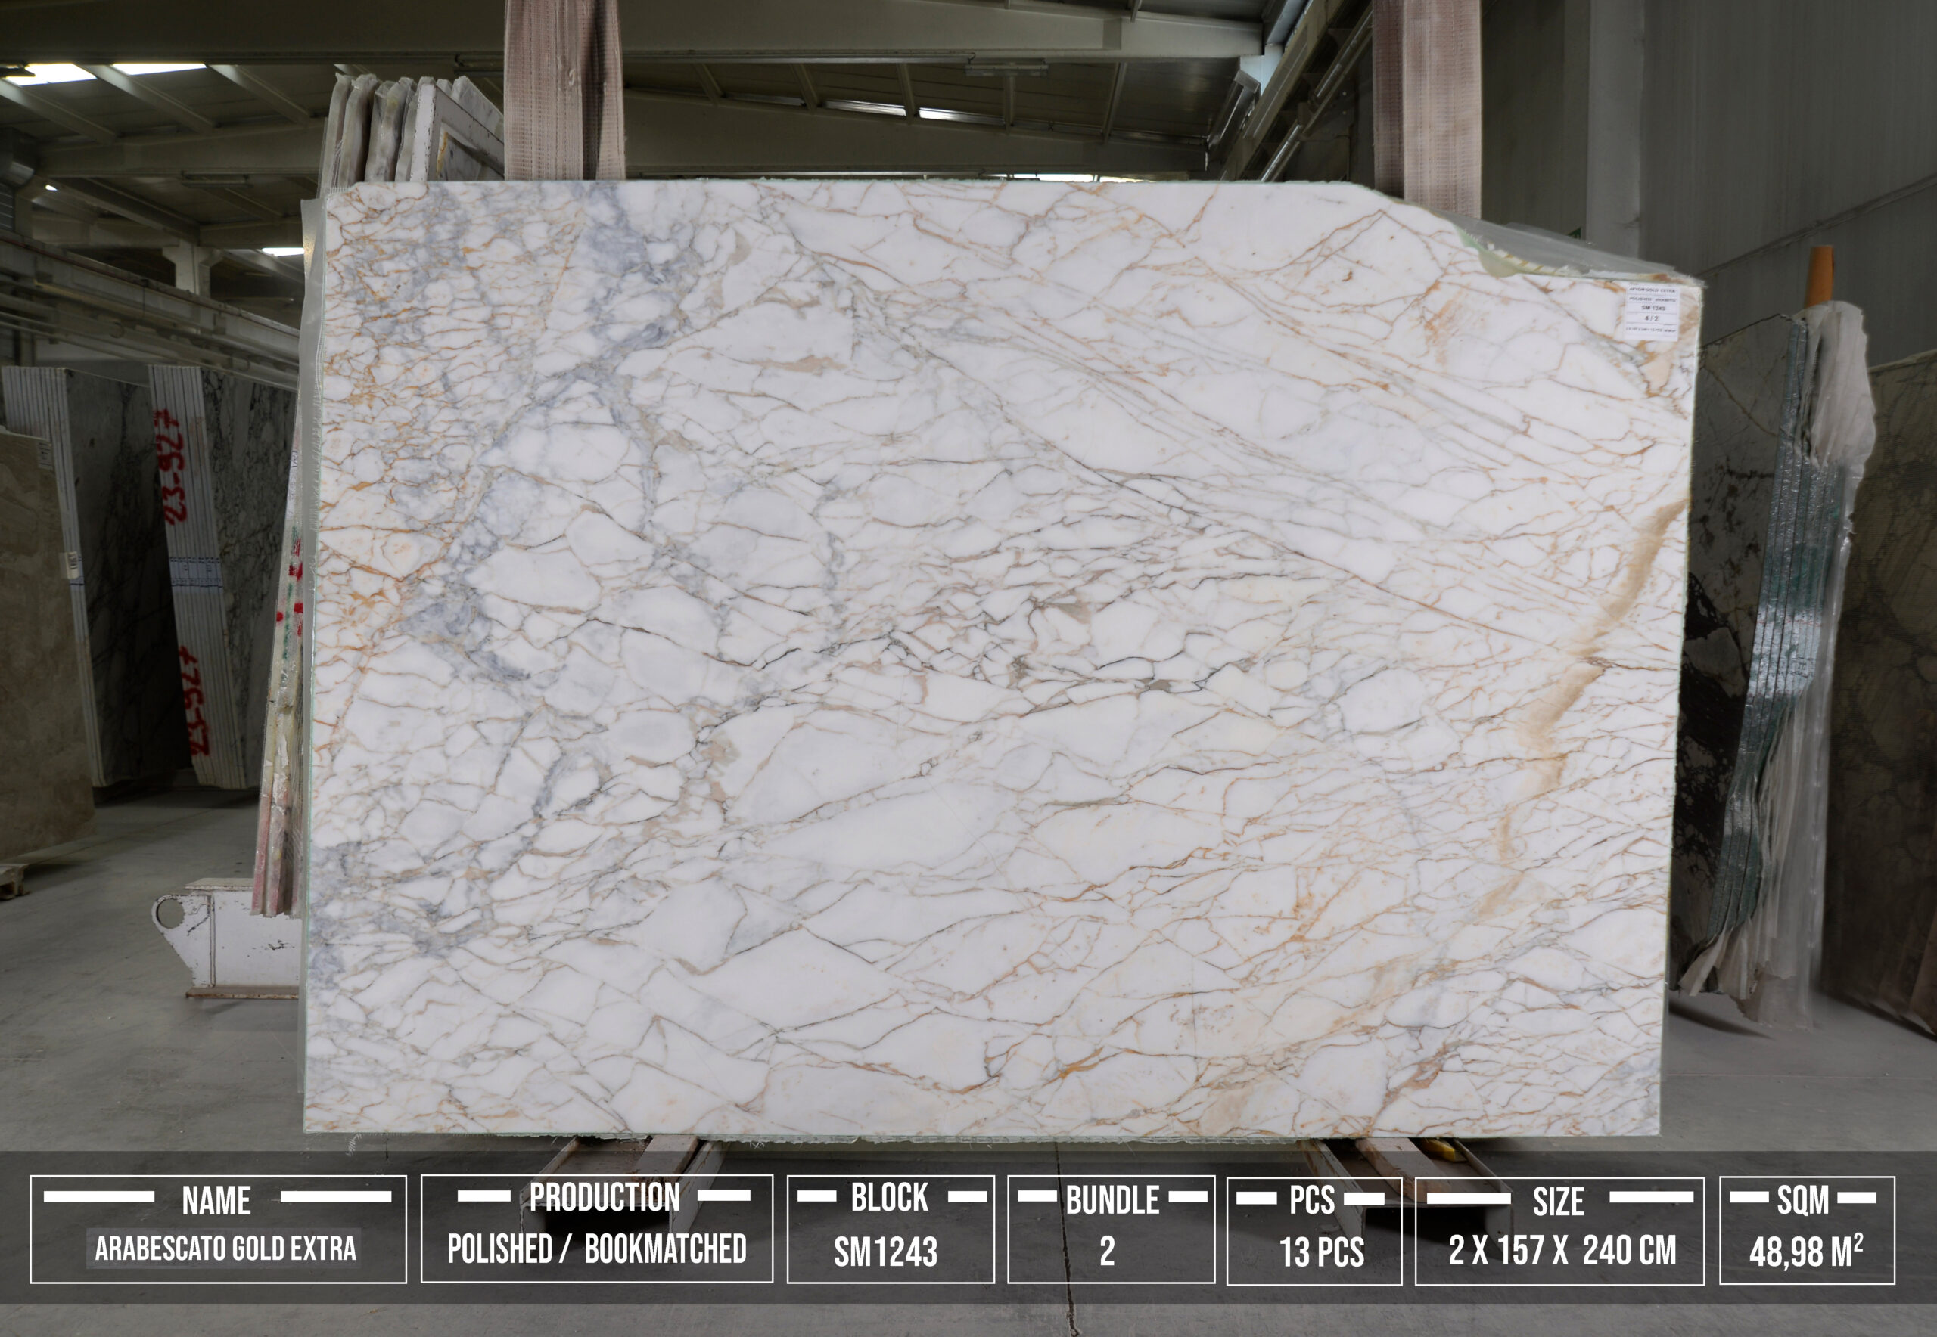Screen dimensions: 1937x1337
Task: Click the BUNDLE heading label
Action: [1112, 1200]
